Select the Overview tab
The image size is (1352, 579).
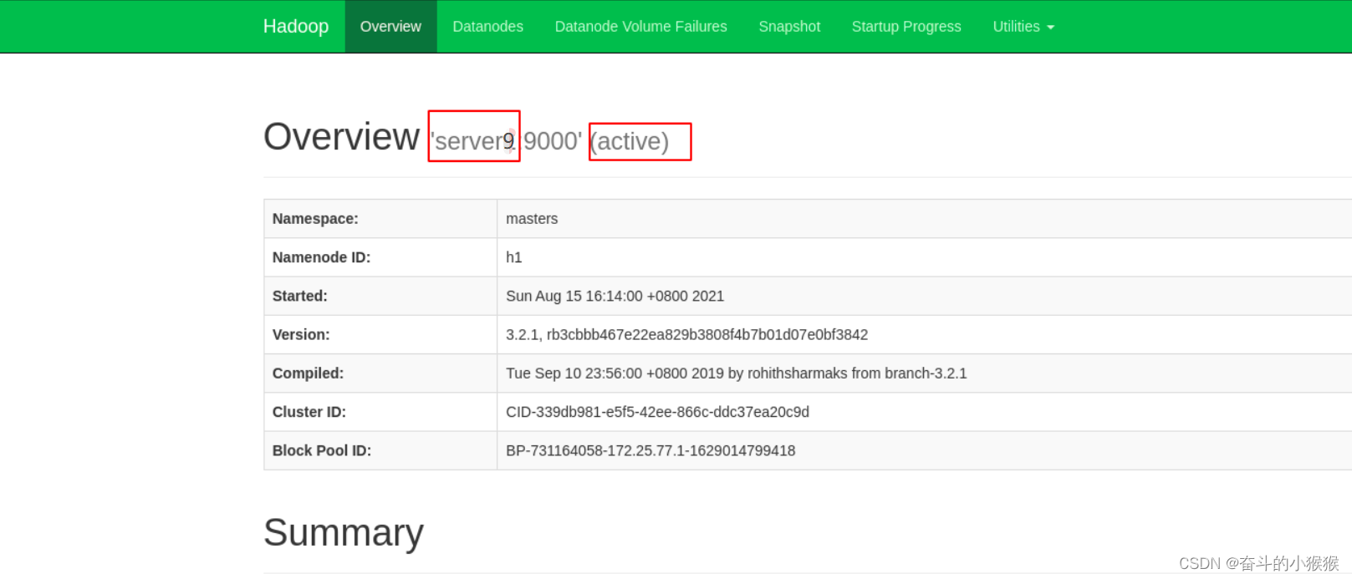click(x=390, y=27)
